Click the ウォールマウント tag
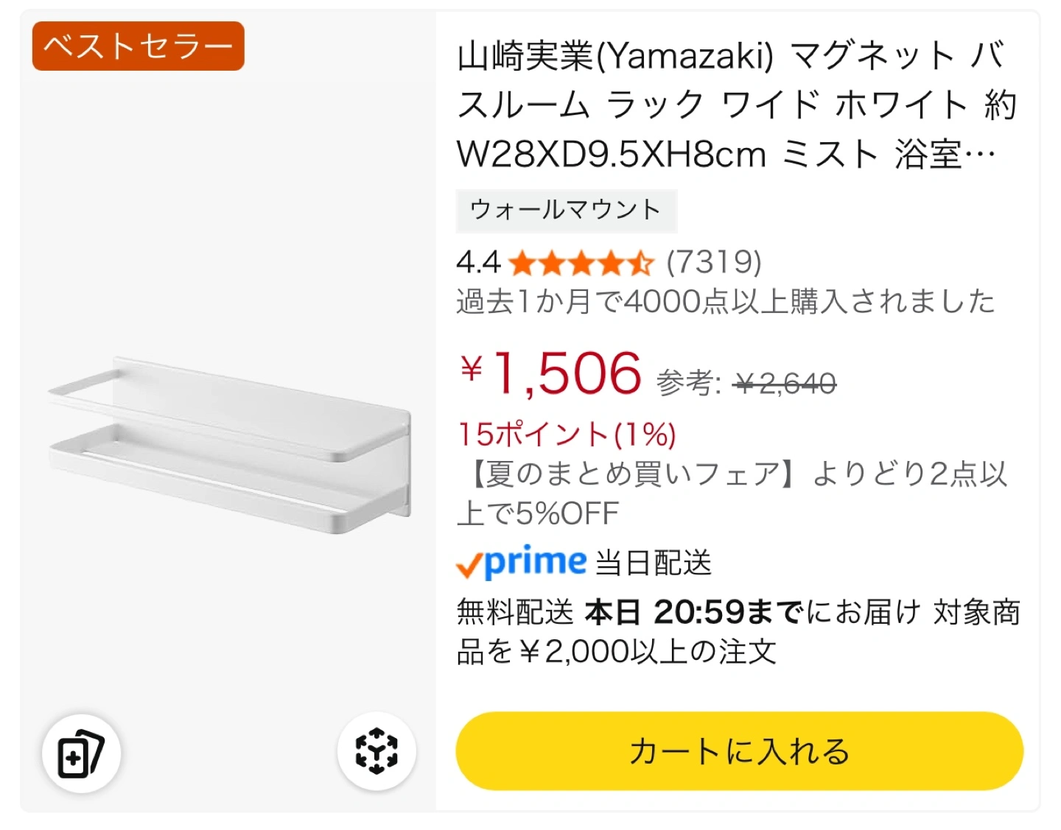The height and width of the screenshot is (830, 1061). 566,211
